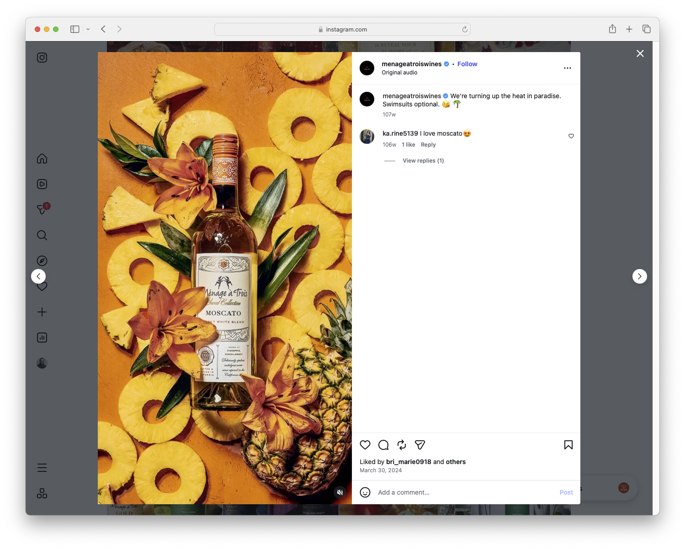Open Messages with one unread notification
The height and width of the screenshot is (549, 685).
pos(42,209)
